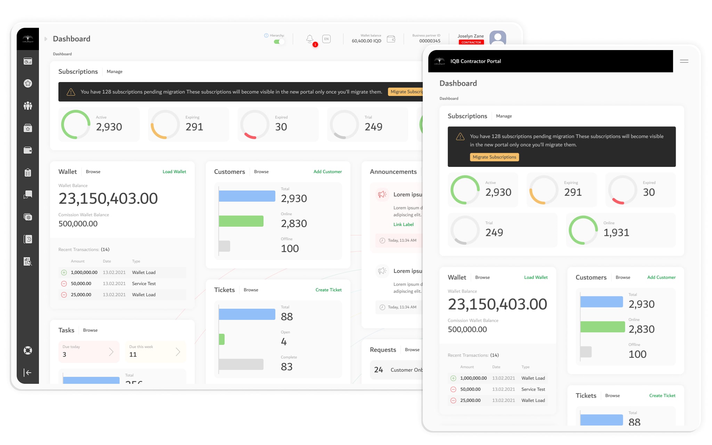Expand the Due today tasks chevron
The width and height of the screenshot is (712, 445).
coord(111,352)
